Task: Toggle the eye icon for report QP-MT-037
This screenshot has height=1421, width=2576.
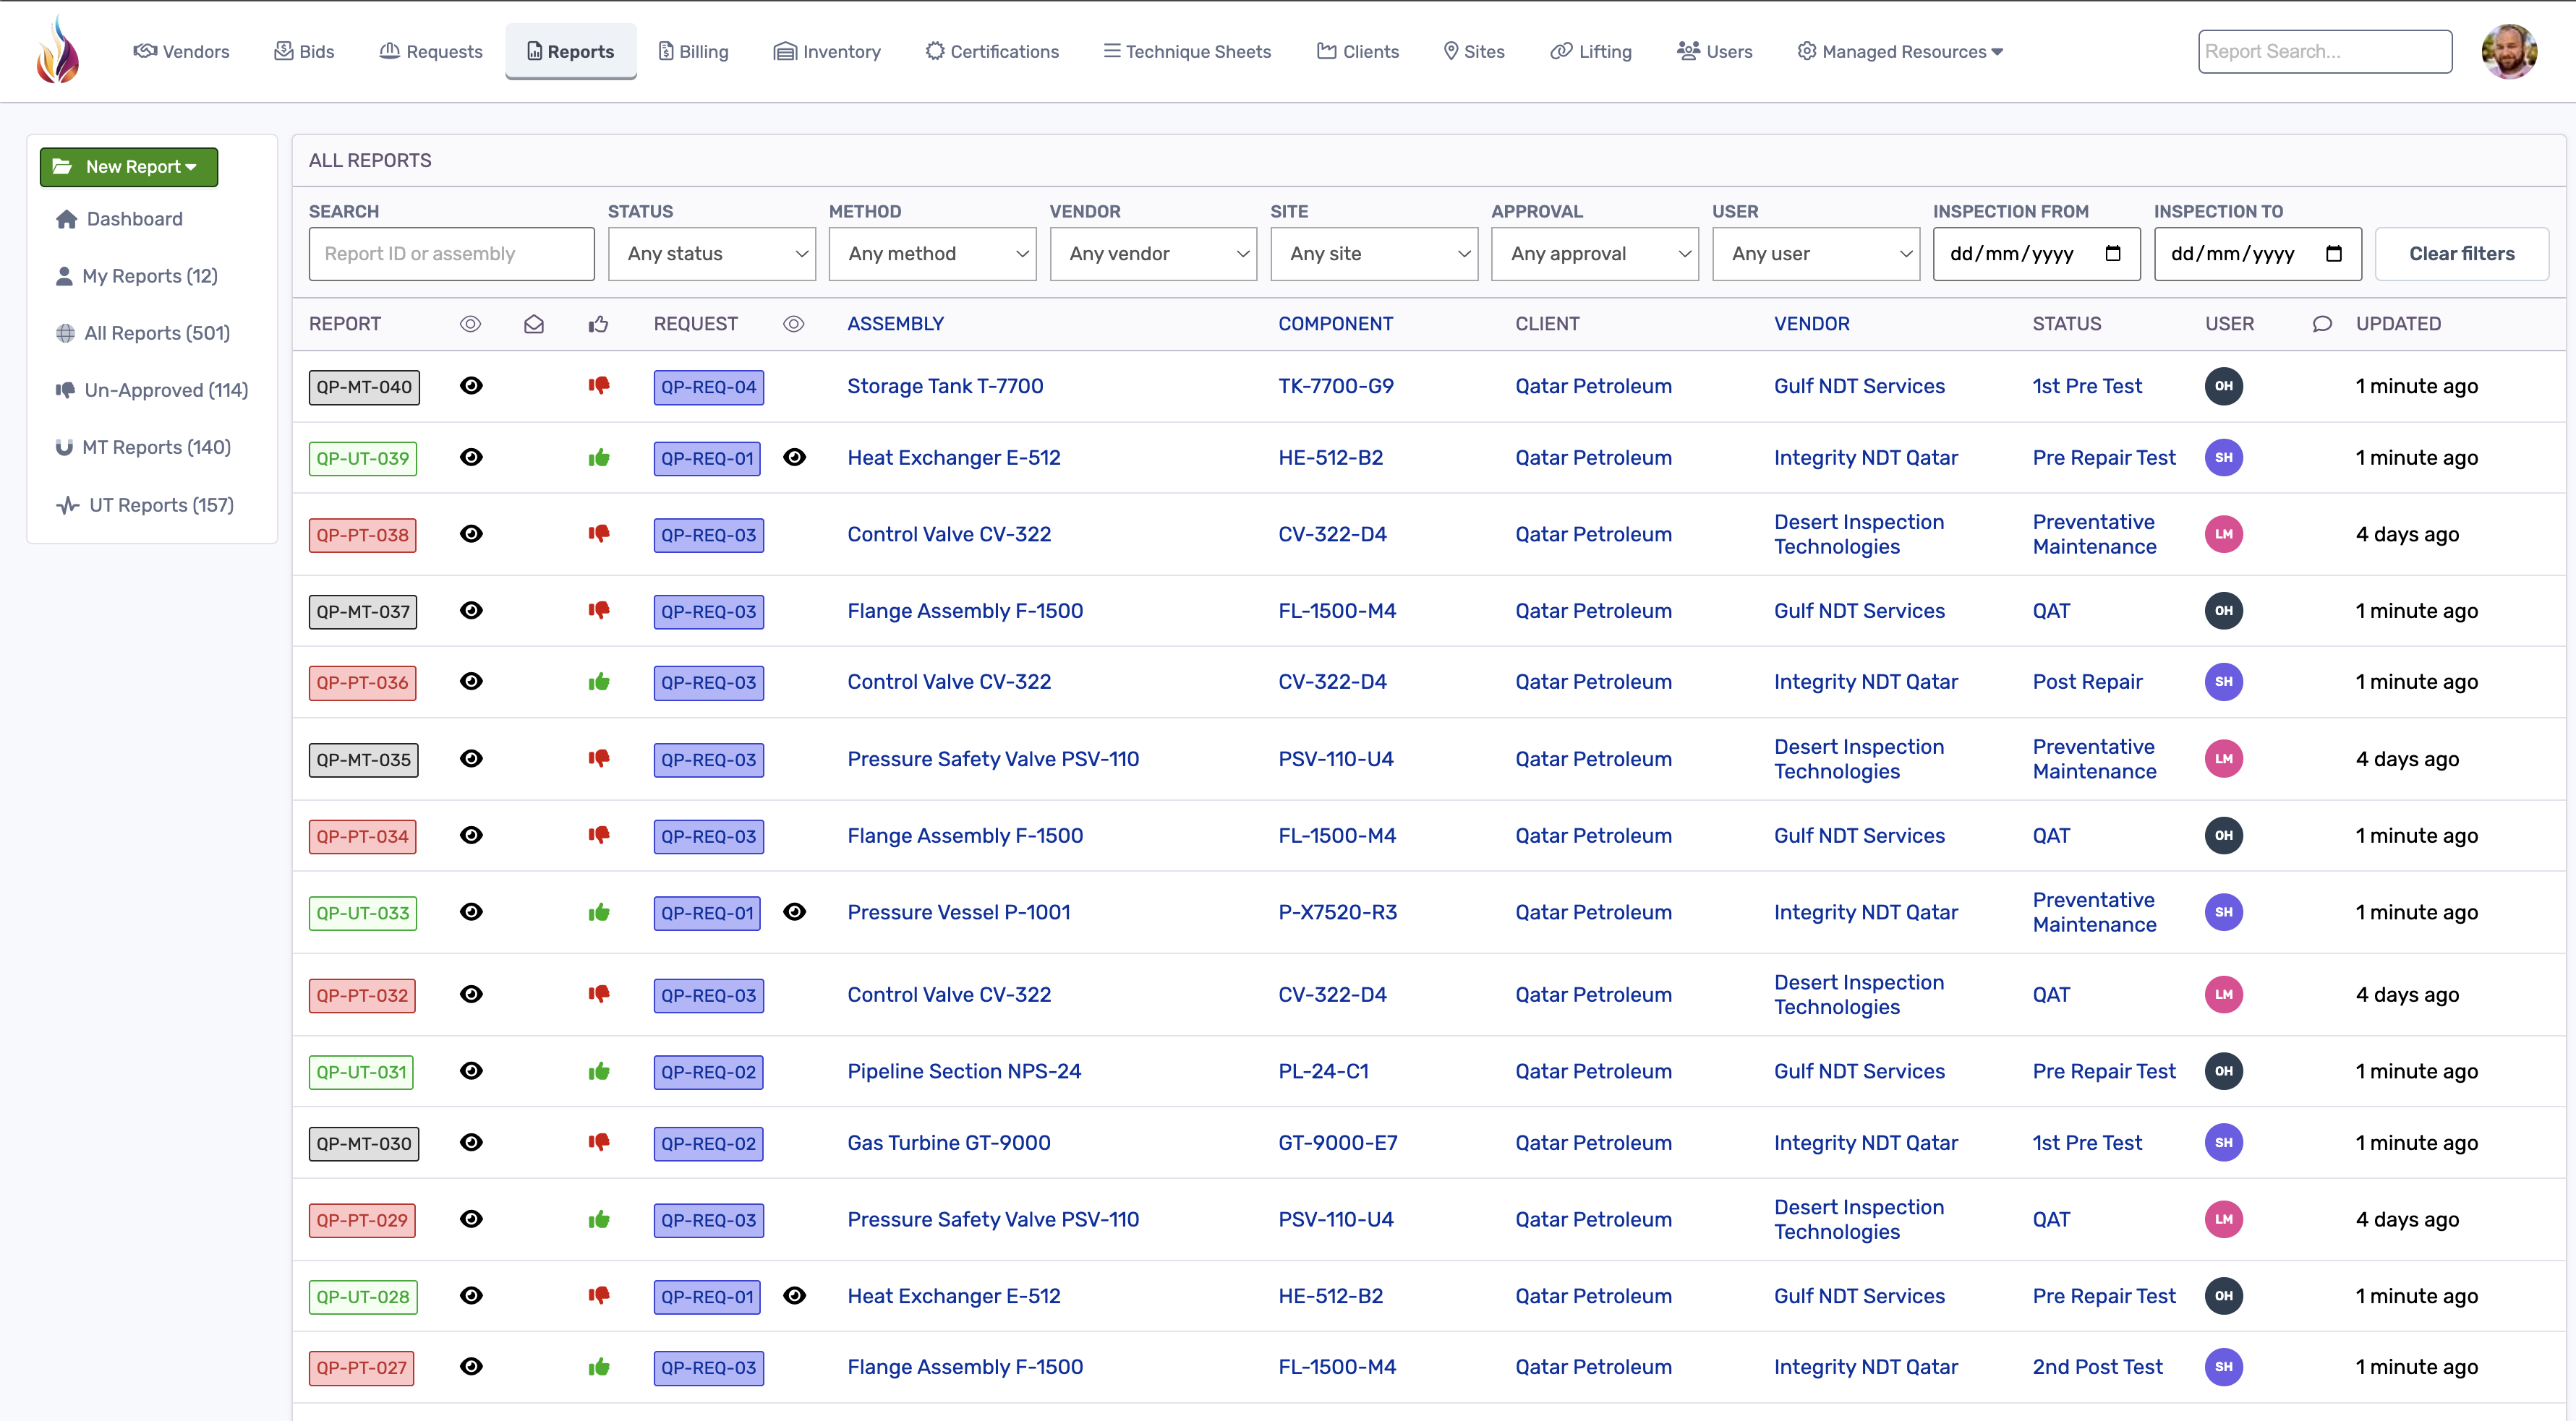Action: click(x=471, y=611)
